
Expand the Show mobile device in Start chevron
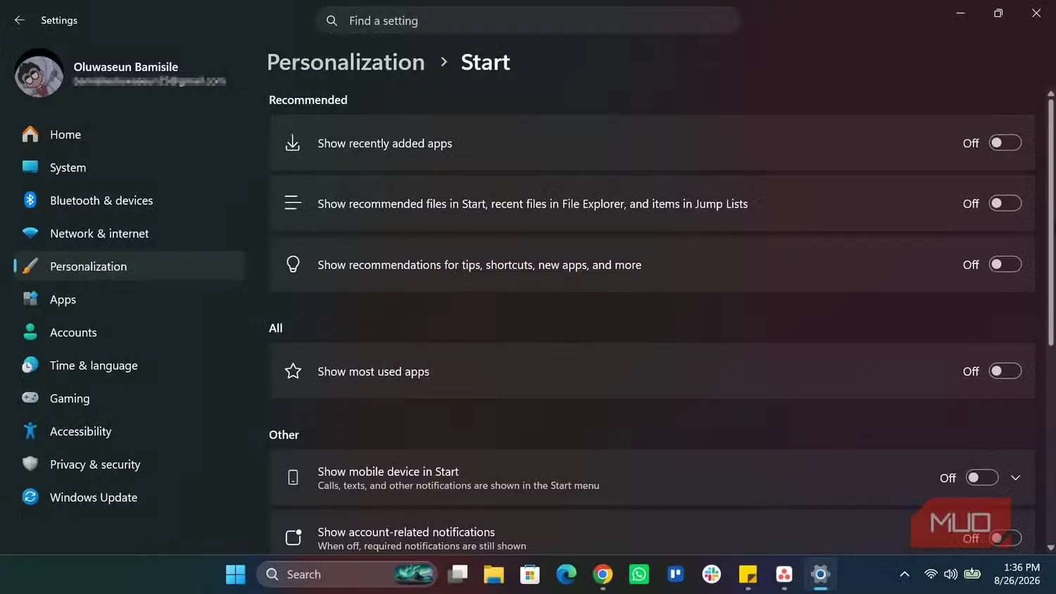pyautogui.click(x=1015, y=478)
